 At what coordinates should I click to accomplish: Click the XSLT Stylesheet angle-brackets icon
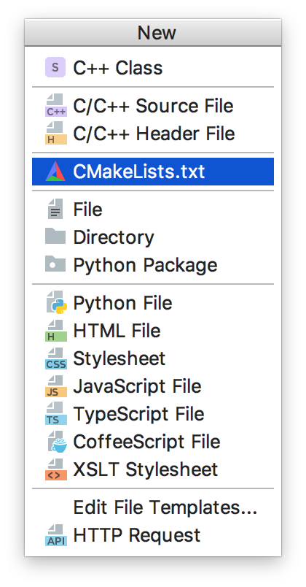56,469
